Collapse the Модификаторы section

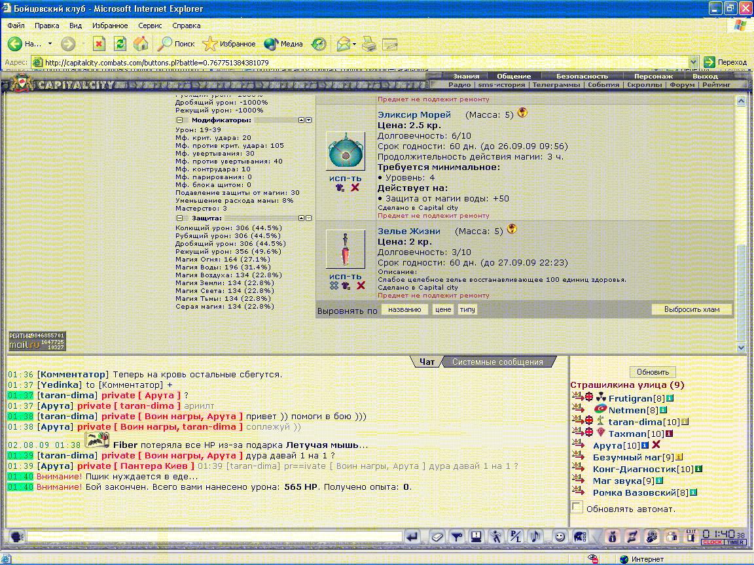pos(180,120)
